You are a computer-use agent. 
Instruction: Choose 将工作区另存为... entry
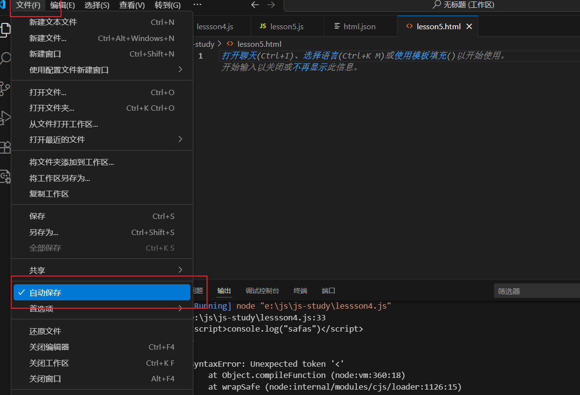pyautogui.click(x=102, y=178)
